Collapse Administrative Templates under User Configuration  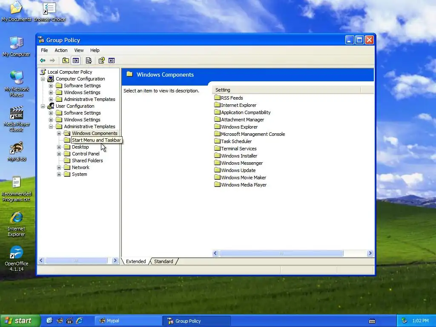[x=51, y=126]
